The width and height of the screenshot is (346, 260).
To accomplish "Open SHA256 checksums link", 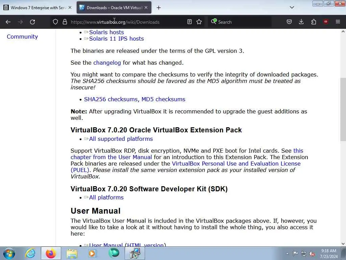I will click(111, 99).
